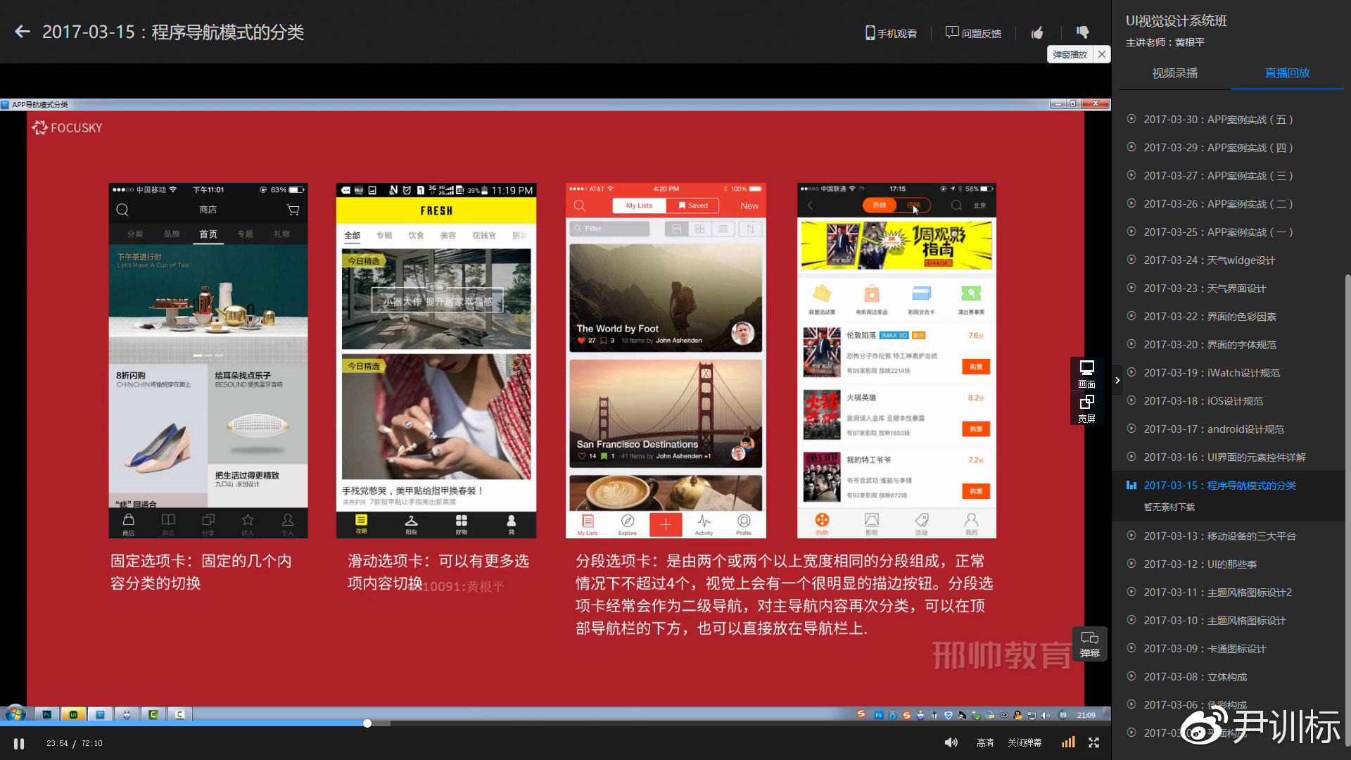The width and height of the screenshot is (1351, 760).
Task: Select 全部 tab in the FRESH mockup
Action: pyautogui.click(x=352, y=235)
